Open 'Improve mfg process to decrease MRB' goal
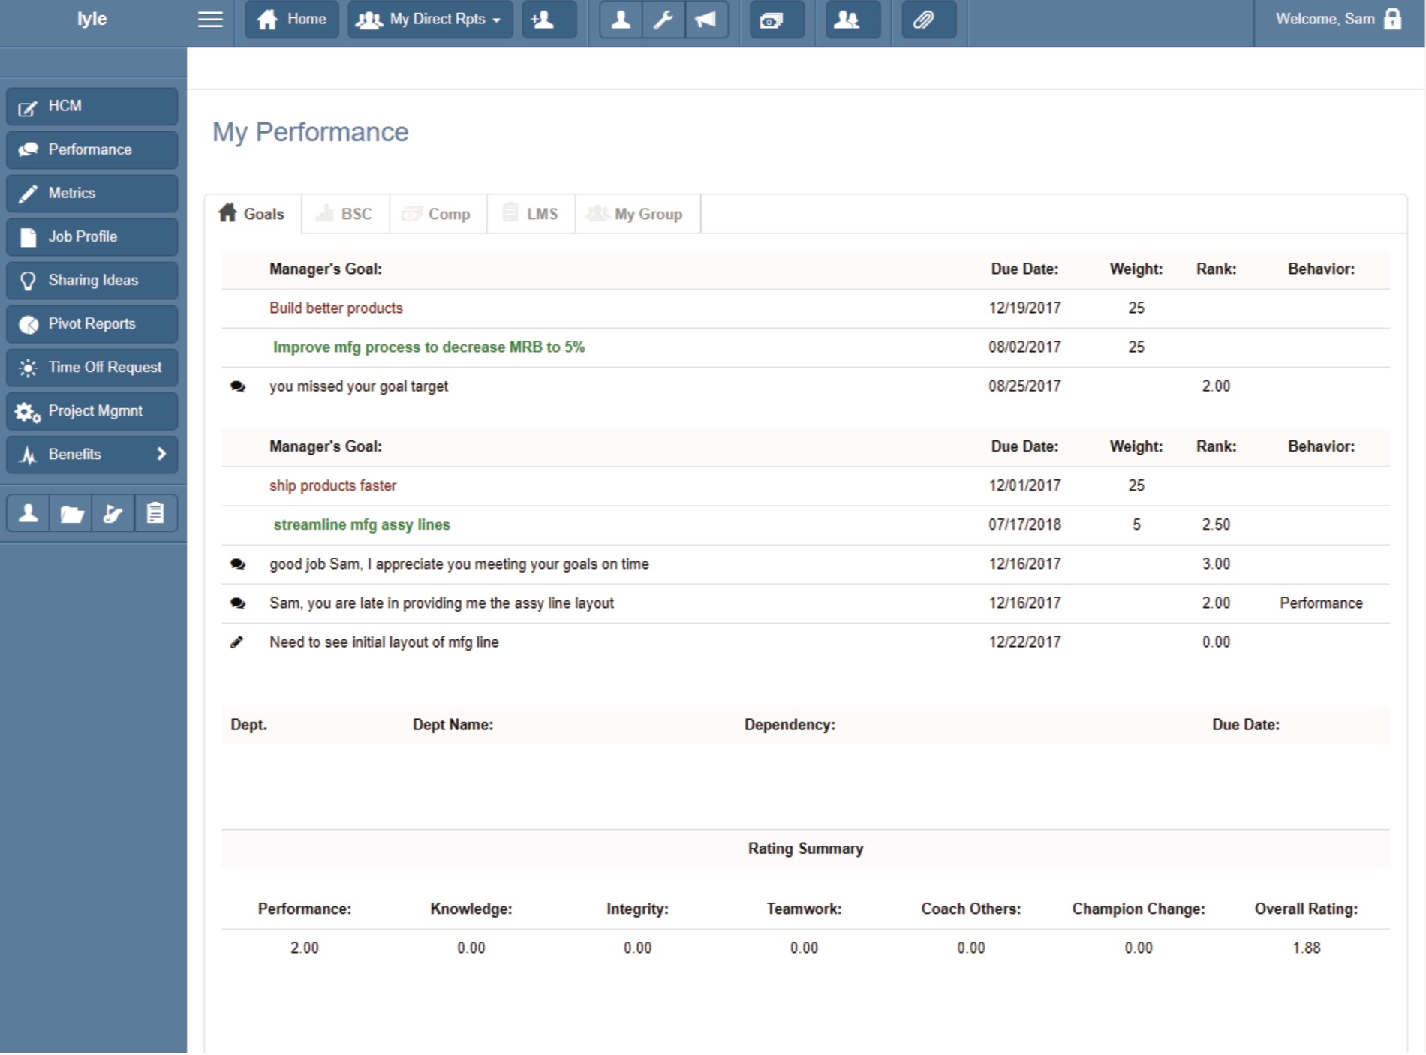The width and height of the screenshot is (1426, 1055). [x=429, y=347]
